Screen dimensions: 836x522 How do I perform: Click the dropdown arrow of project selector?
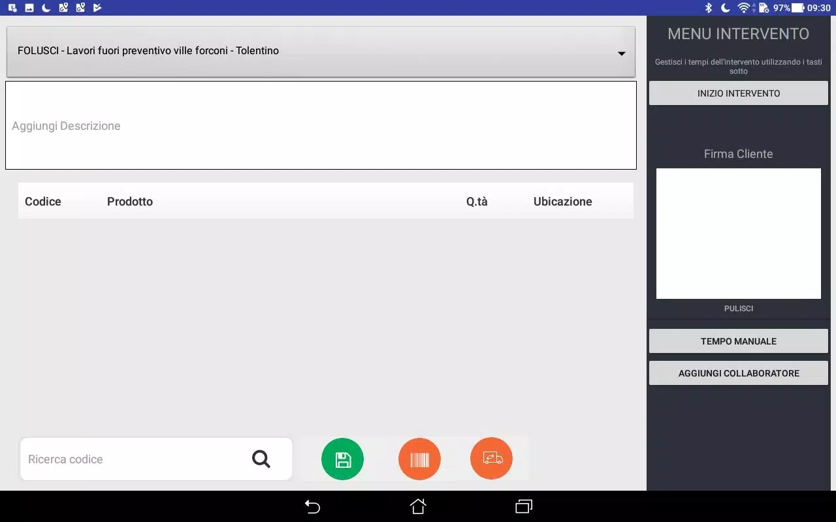[x=622, y=54]
